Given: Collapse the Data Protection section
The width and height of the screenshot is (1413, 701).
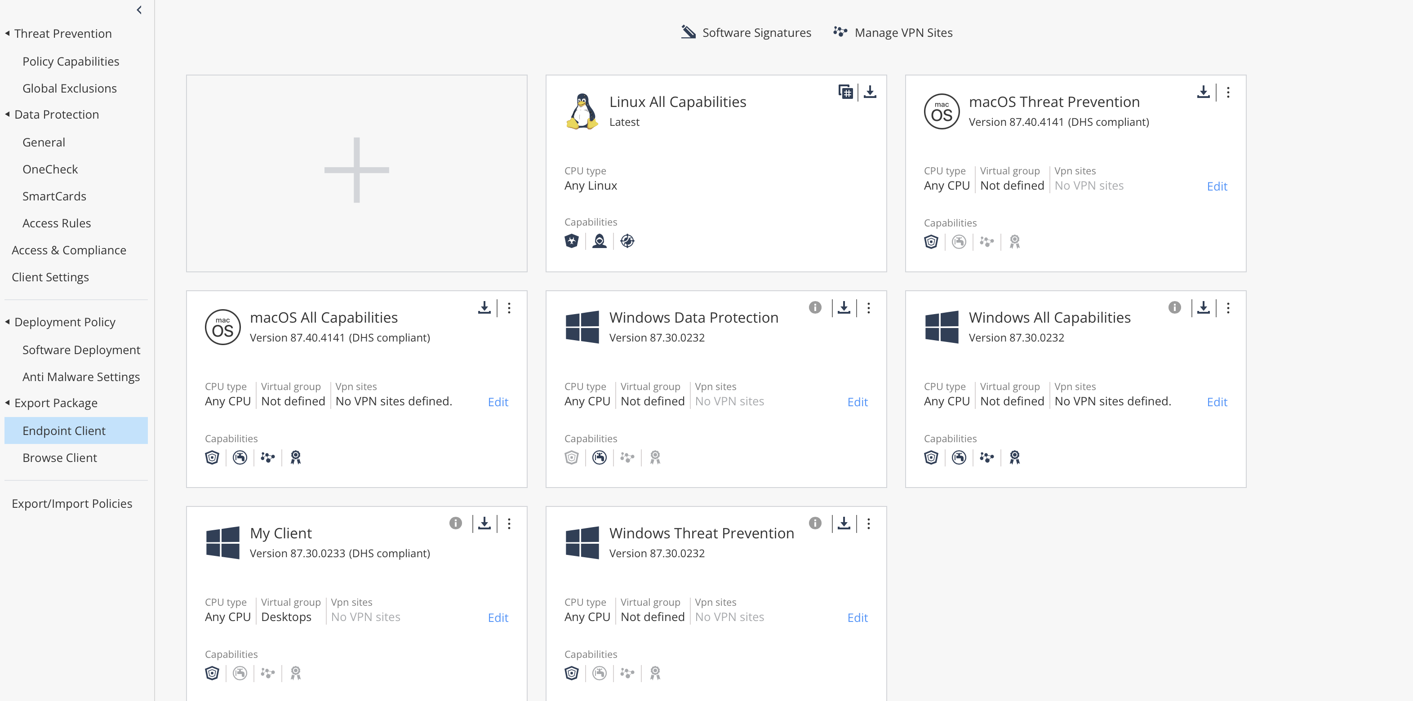Looking at the screenshot, I should (x=8, y=114).
